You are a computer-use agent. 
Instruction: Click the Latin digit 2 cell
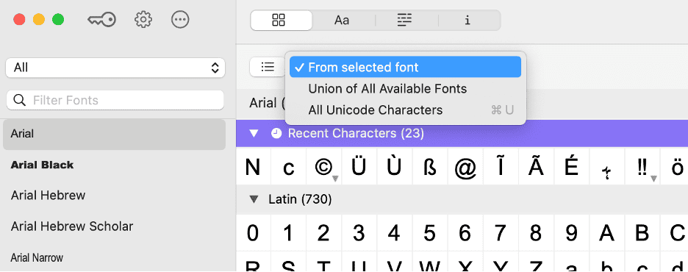(x=324, y=232)
